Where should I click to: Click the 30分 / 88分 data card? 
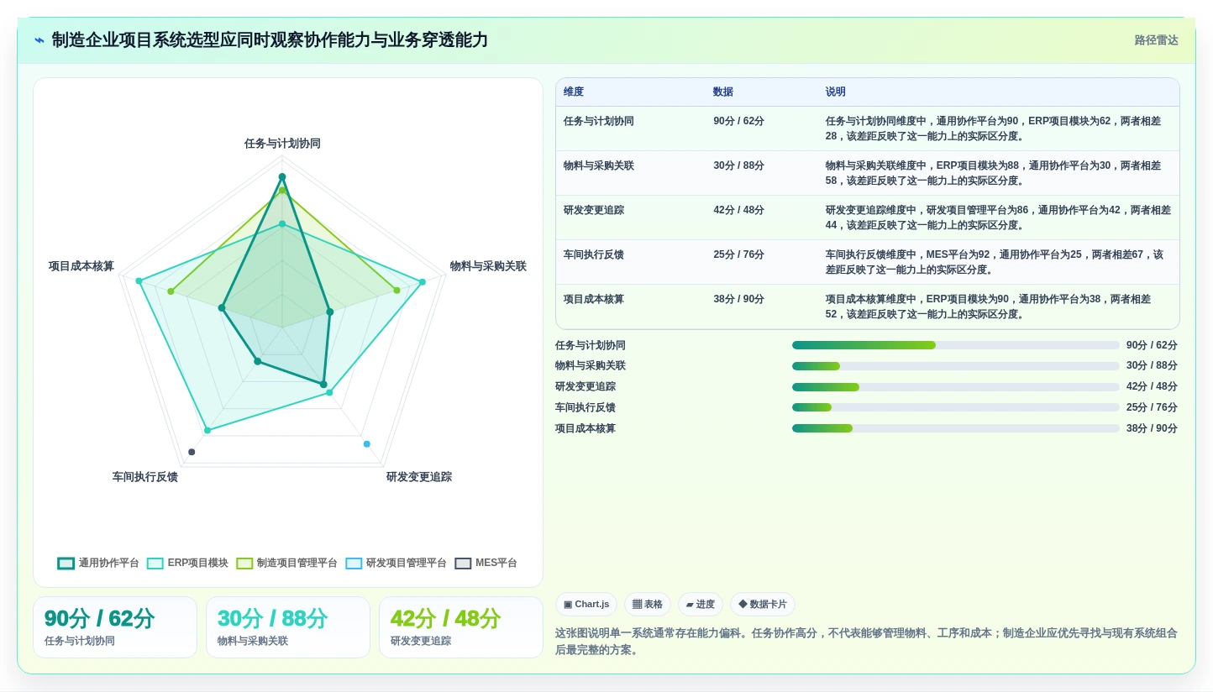tap(288, 627)
